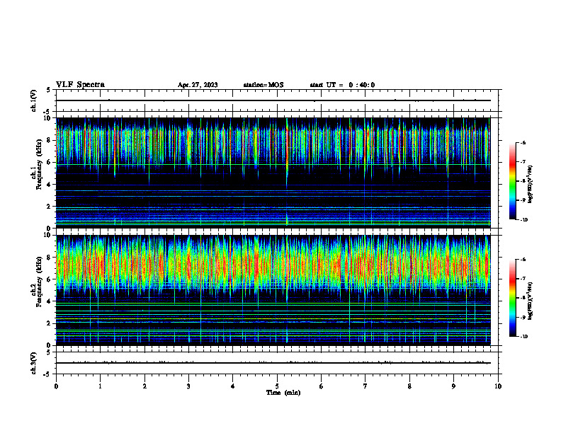561x433 pixels.
Task: Click time axis tick label "7"
Action: [x=365, y=386]
